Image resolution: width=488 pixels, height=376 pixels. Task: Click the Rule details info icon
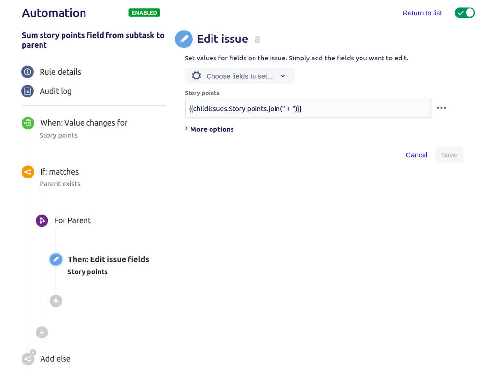[x=28, y=72]
